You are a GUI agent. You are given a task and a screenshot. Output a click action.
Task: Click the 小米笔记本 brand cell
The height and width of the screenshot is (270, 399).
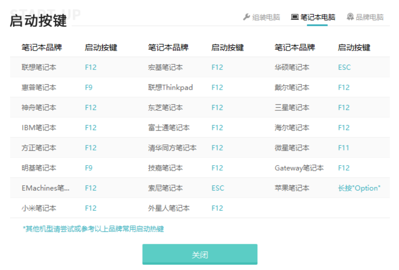click(x=39, y=208)
